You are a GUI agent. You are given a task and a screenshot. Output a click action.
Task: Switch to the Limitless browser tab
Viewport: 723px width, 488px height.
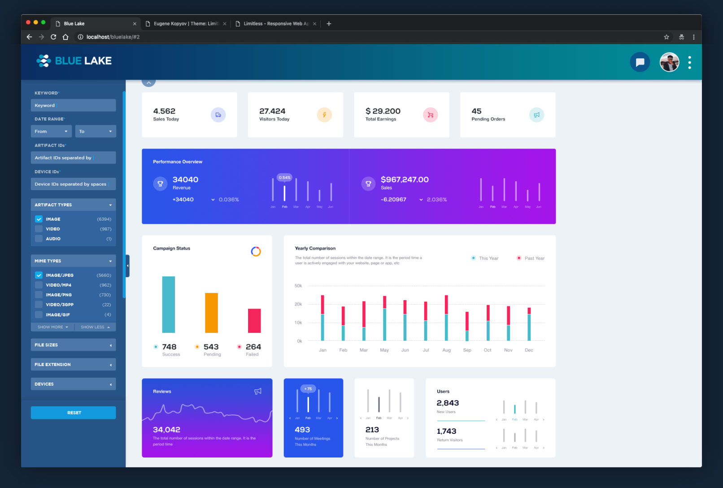(x=275, y=24)
